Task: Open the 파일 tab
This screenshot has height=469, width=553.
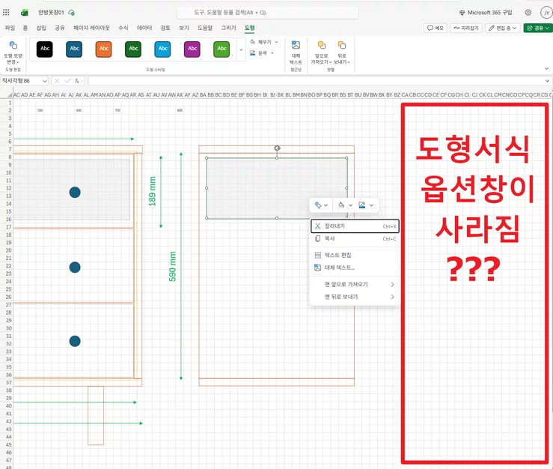Action: 10,28
